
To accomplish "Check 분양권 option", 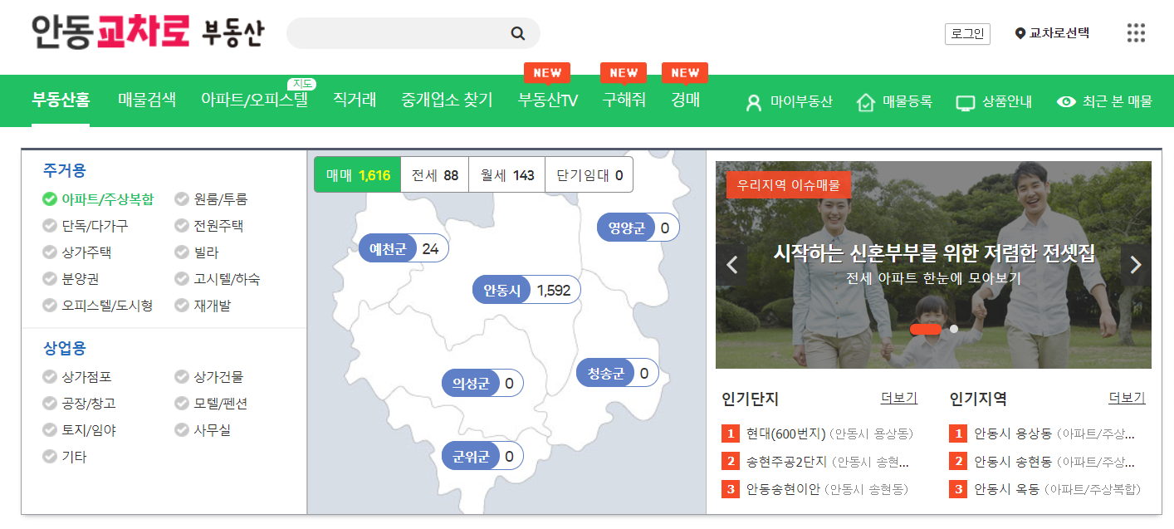I will coord(71,279).
